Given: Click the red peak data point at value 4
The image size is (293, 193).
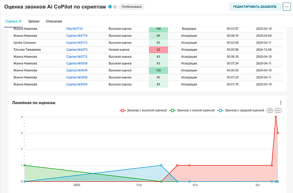Looking at the screenshot, I should pyautogui.click(x=276, y=117).
